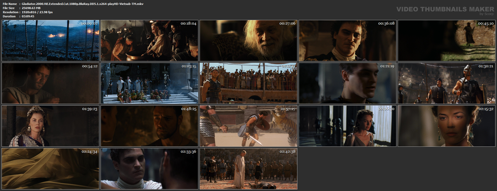Select the thumbnail at 00:54:12
This screenshot has height=191, width=497.
(51, 83)
